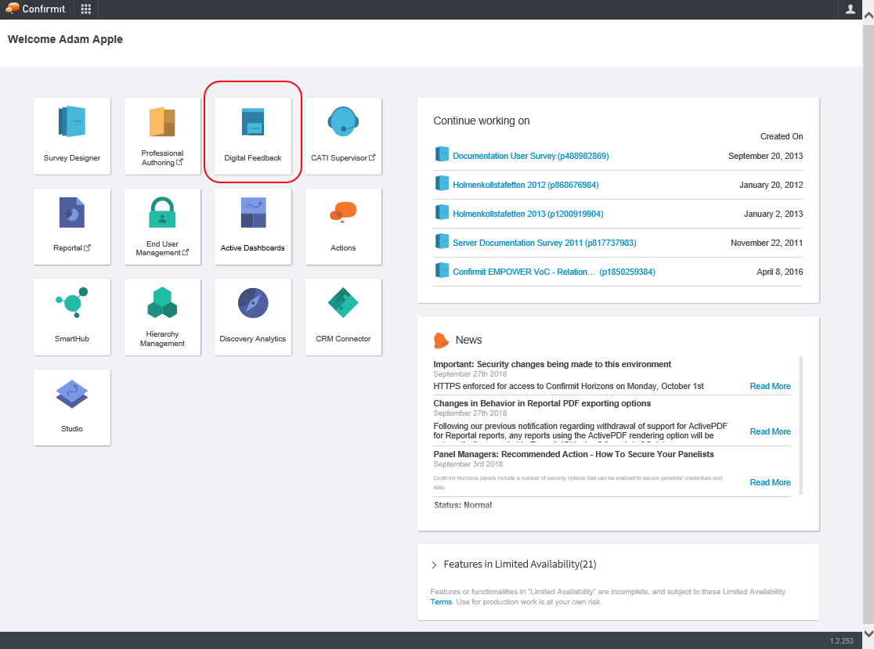
Task: Click 'September 3rd 2018' news date
Action: click(x=468, y=464)
